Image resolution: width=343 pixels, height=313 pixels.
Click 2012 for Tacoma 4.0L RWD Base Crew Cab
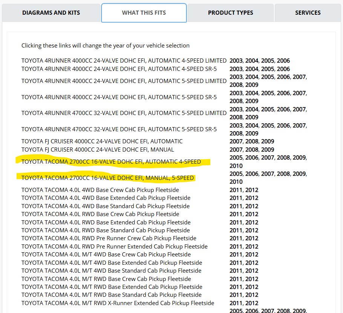[252, 214]
